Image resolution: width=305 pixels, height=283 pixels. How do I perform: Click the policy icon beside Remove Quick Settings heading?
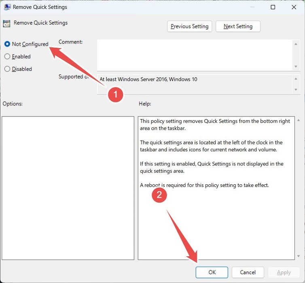pos(6,23)
